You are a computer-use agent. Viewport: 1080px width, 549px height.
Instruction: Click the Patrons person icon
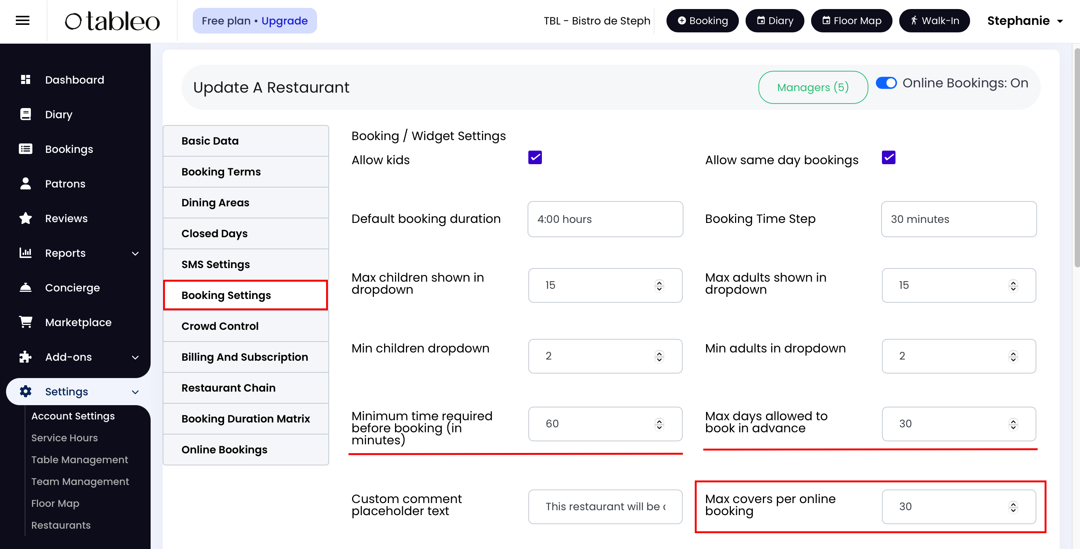[x=26, y=183]
